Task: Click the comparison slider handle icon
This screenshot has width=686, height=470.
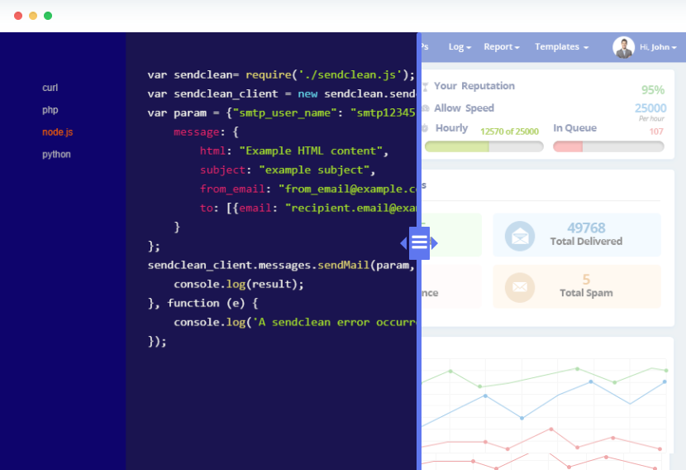Action: point(419,243)
